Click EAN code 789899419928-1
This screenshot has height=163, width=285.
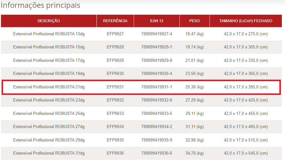pos(157,47)
